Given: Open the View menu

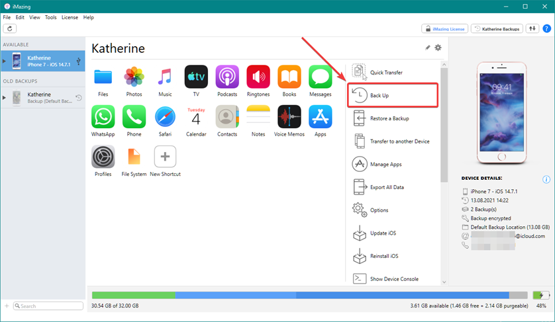Looking at the screenshot, I should pos(34,17).
